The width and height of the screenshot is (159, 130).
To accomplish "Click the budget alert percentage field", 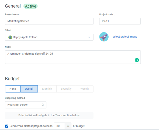I will point(59,126).
